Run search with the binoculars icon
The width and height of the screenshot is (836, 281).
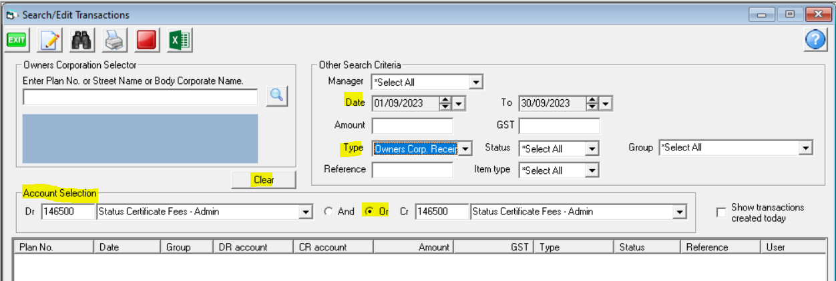pos(81,40)
